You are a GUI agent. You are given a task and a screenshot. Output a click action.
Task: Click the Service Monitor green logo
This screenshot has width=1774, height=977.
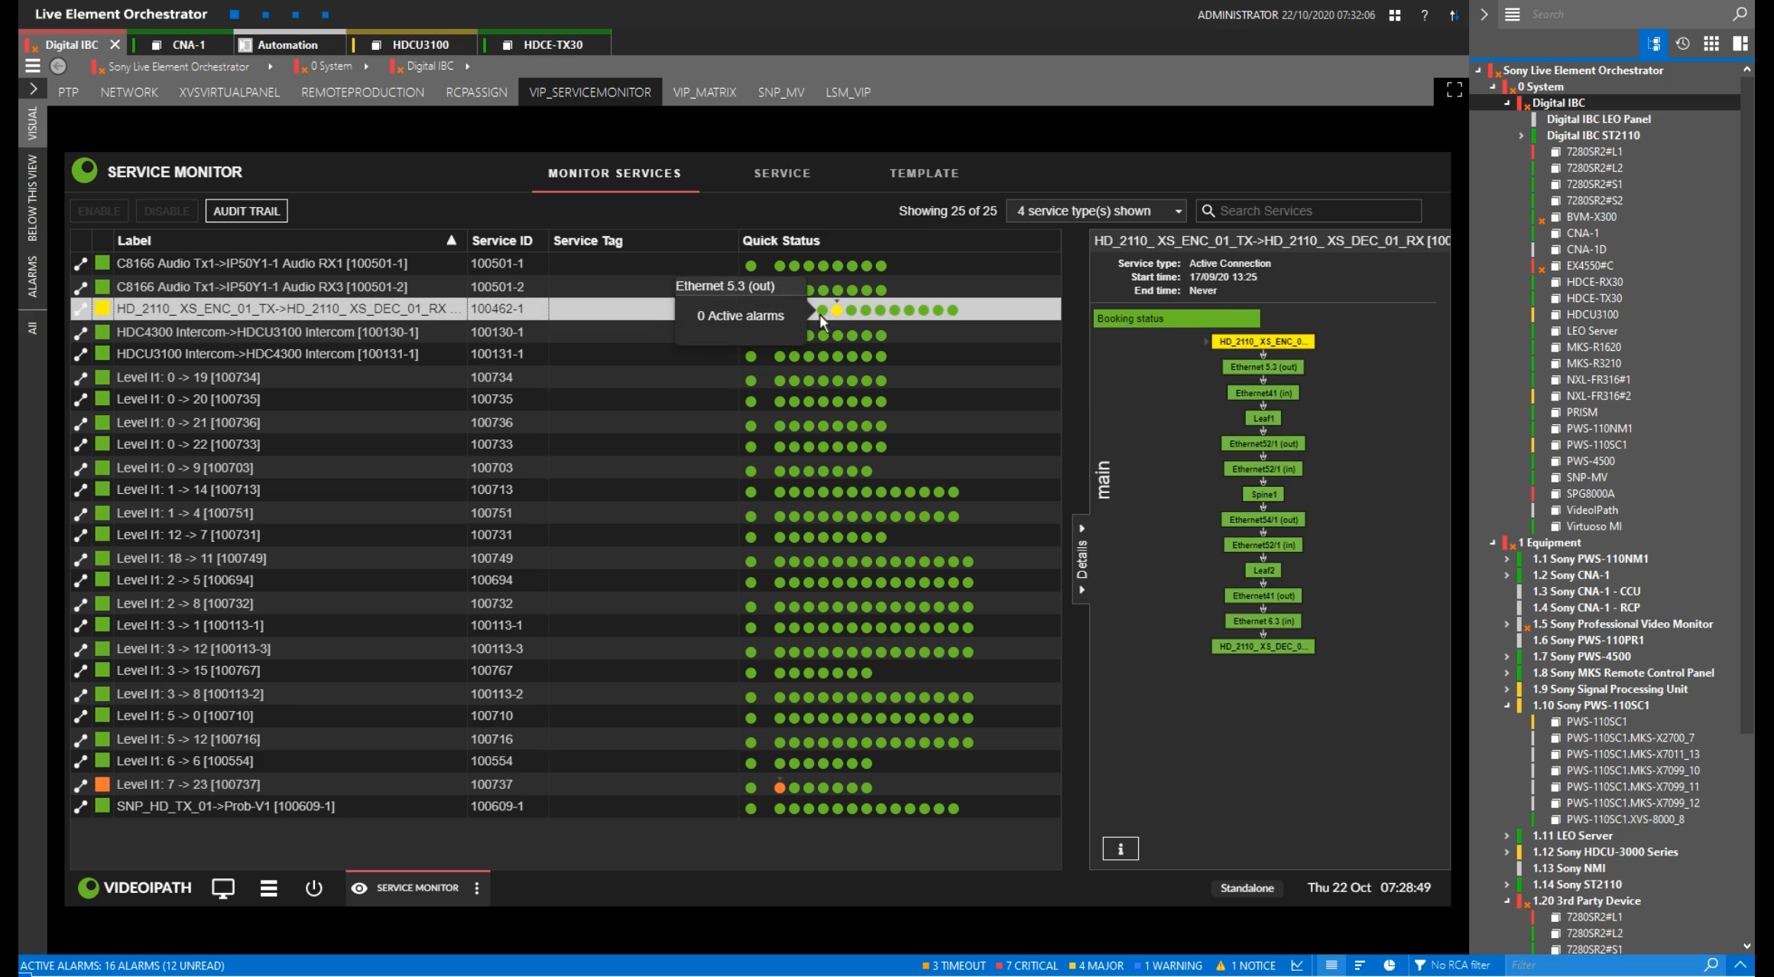click(85, 170)
